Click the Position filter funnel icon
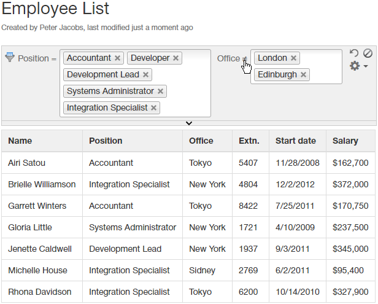378x304 pixels. pyautogui.click(x=10, y=57)
